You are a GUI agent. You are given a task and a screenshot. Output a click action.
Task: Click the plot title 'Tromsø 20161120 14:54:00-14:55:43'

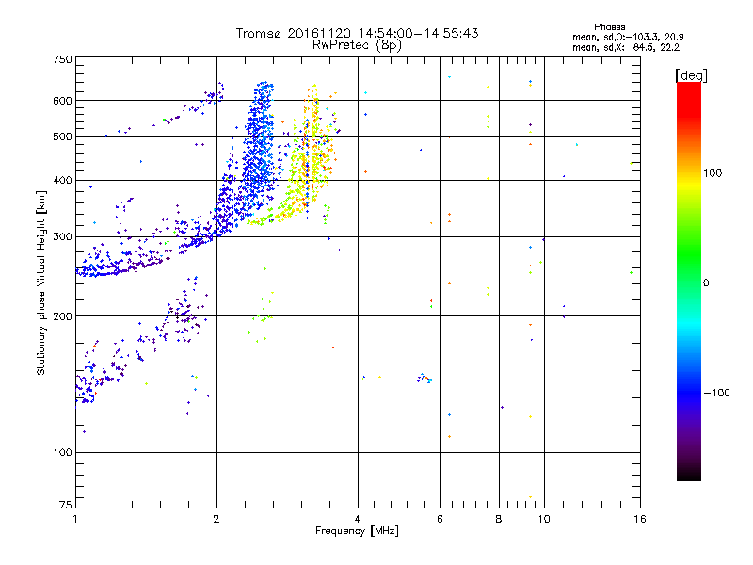[357, 33]
